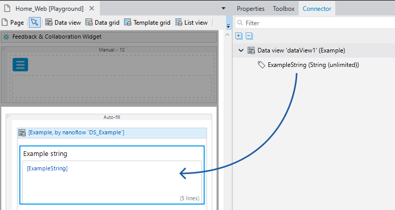The height and width of the screenshot is (210, 395).
Task: Select ExampleString (String (unlimited)) attribute
Action: click(313, 65)
